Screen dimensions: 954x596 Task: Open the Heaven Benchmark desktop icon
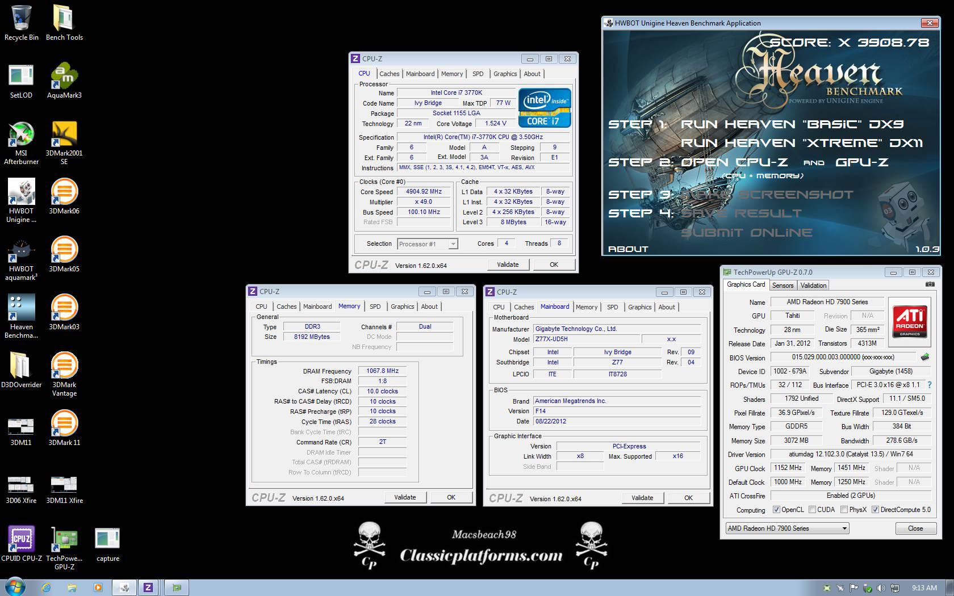[x=22, y=317]
